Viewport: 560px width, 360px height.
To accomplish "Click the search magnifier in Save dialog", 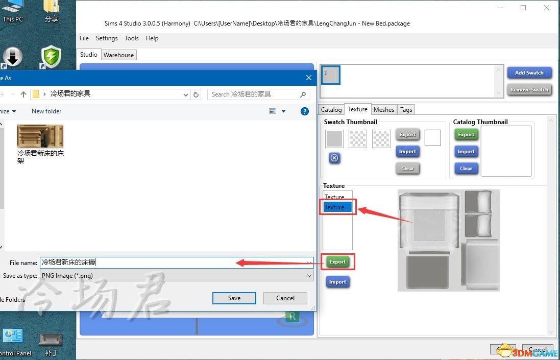I will [303, 94].
